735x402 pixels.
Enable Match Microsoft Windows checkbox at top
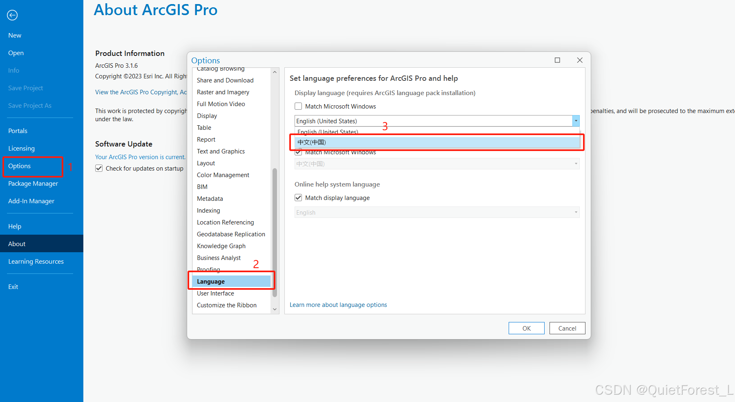tap(298, 106)
